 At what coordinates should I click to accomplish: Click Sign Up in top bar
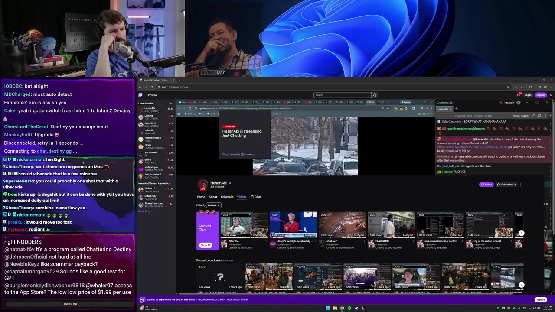coord(541,95)
